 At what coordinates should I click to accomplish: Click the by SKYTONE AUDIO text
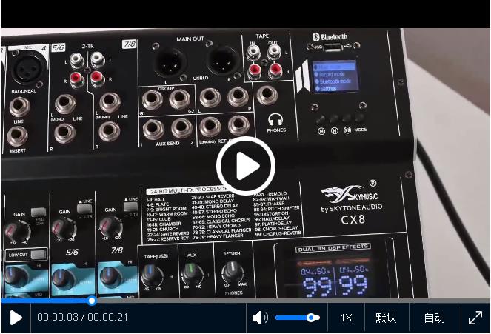click(351, 208)
